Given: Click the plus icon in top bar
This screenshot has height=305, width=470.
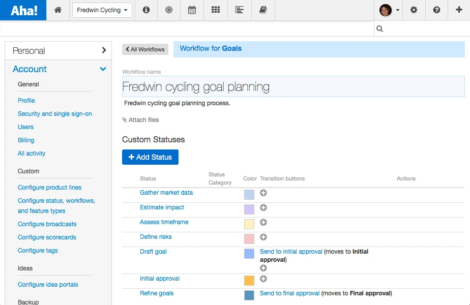Looking at the screenshot, I should tap(459, 10).
